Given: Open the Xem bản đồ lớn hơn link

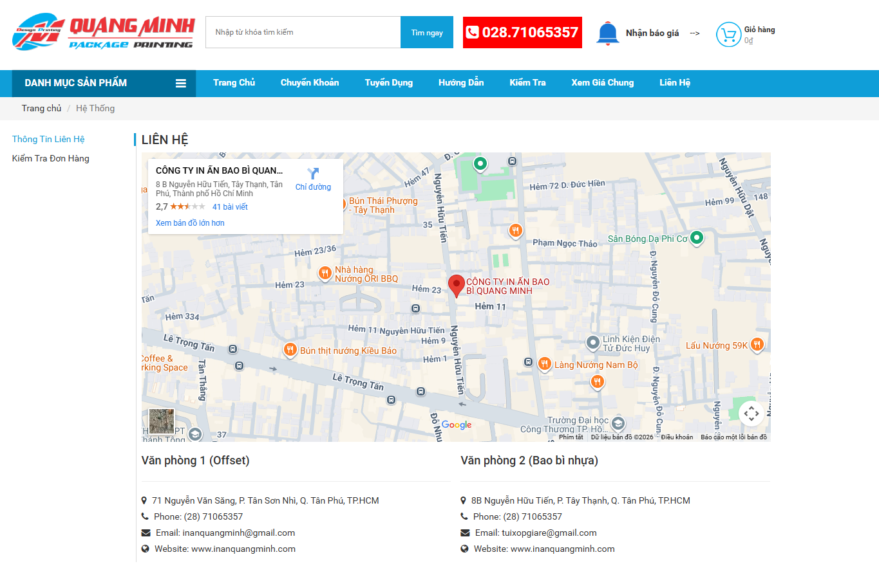Looking at the screenshot, I should 189,223.
